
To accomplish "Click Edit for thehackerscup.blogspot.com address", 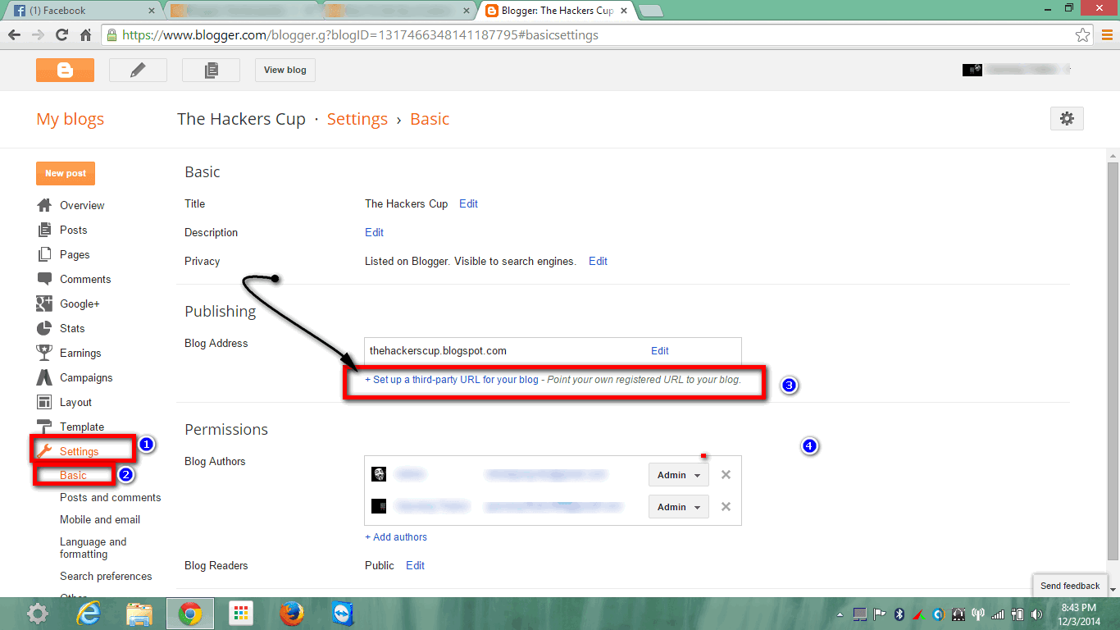I will [660, 350].
